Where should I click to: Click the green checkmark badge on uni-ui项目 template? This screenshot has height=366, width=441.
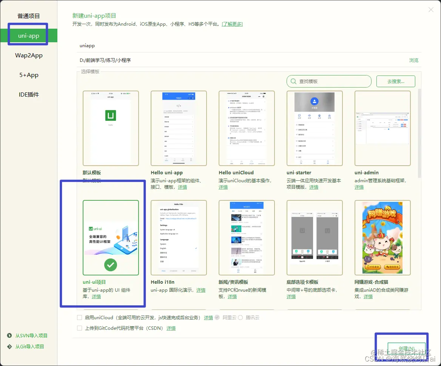pos(111,265)
